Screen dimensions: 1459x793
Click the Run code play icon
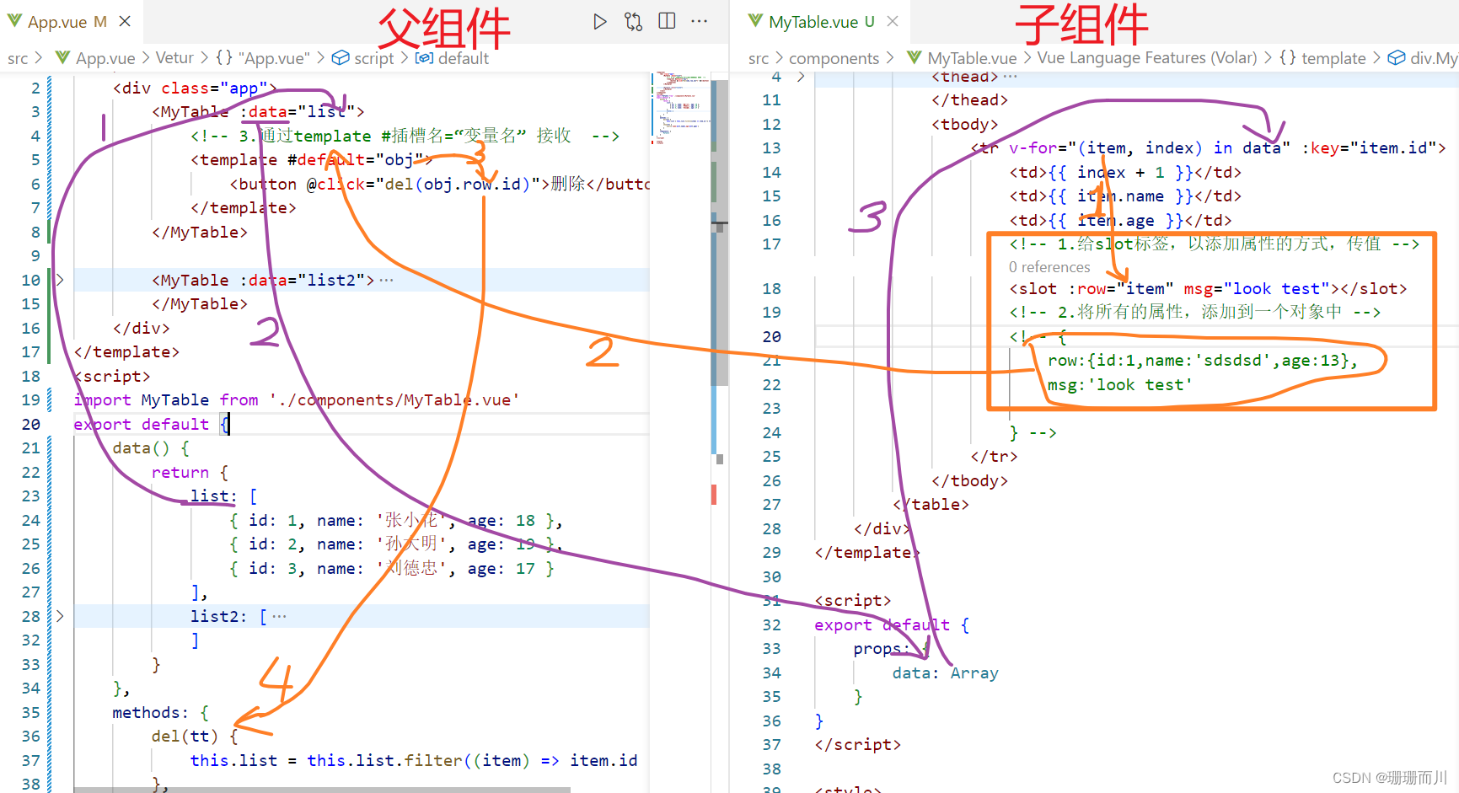[x=599, y=21]
